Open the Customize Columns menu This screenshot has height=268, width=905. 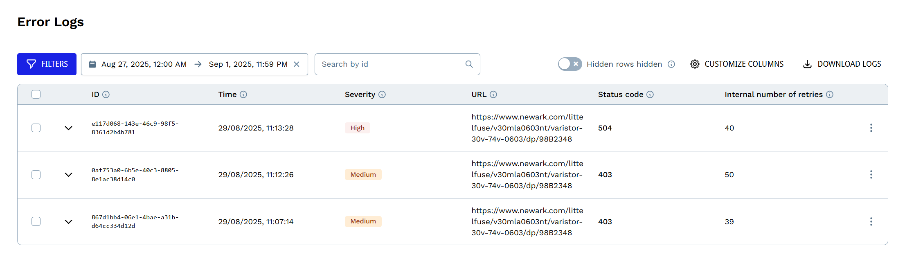737,64
